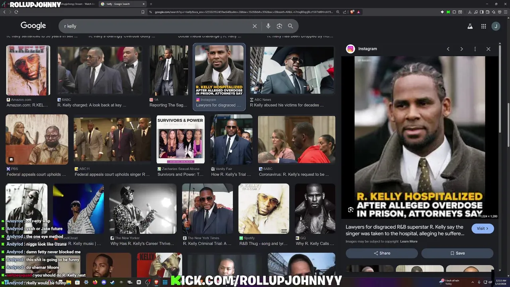The height and width of the screenshot is (287, 510).
Task: Click the Instagram source logo in the preview
Action: pos(350,49)
